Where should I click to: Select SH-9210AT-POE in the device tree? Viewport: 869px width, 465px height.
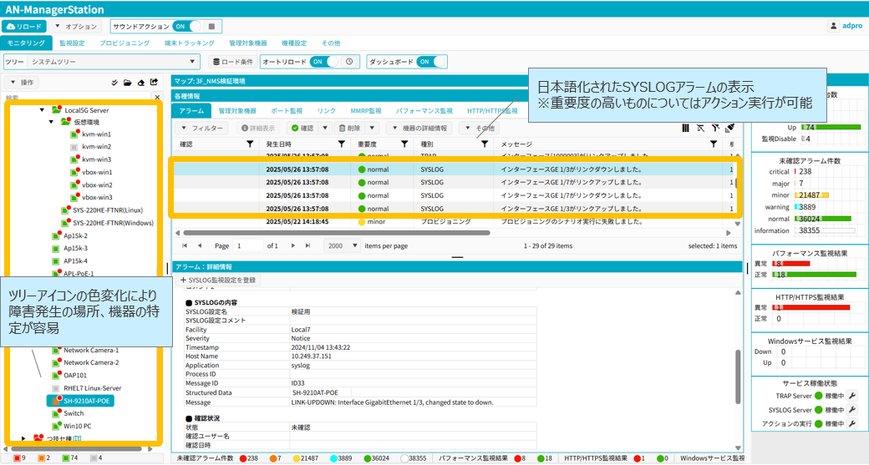point(87,401)
